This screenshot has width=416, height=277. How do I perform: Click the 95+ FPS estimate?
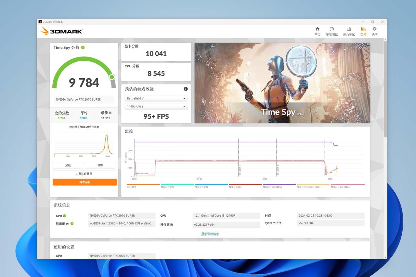pos(156,117)
